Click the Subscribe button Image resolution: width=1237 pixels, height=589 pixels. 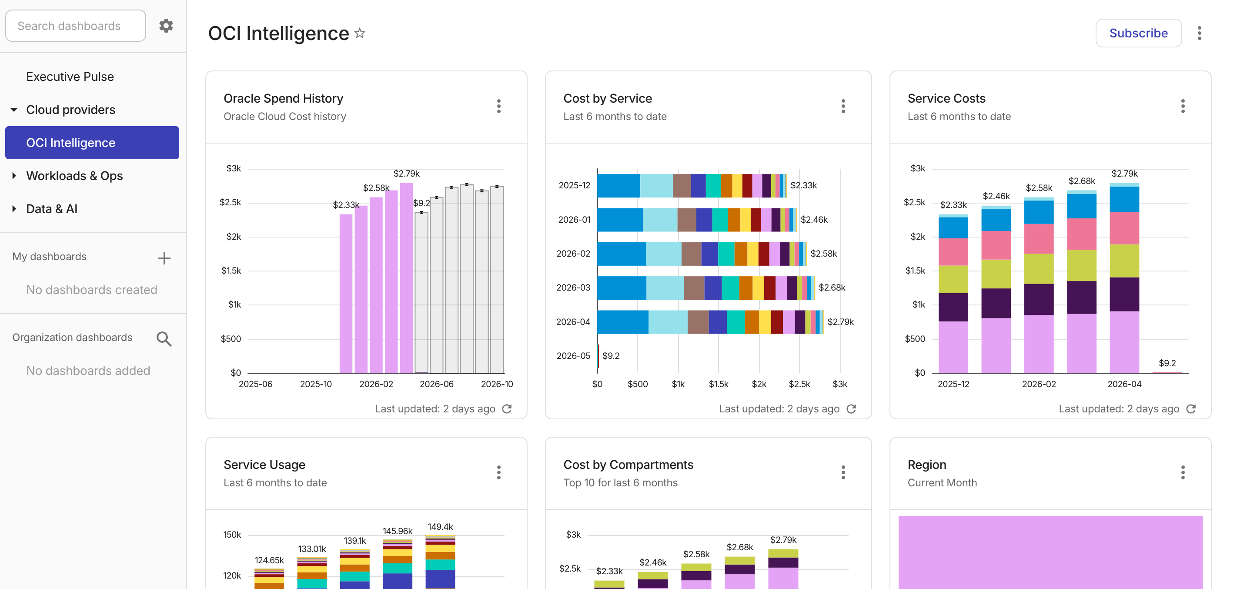[1138, 33]
